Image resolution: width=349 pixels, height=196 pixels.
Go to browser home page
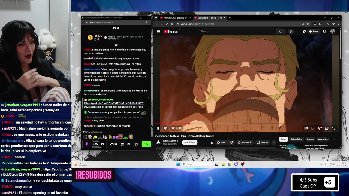[x=172, y=24]
